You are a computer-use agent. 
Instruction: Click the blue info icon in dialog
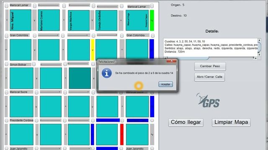coord(107,73)
